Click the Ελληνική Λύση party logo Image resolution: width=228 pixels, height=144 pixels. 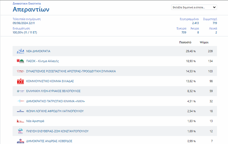pyautogui.click(x=20, y=91)
